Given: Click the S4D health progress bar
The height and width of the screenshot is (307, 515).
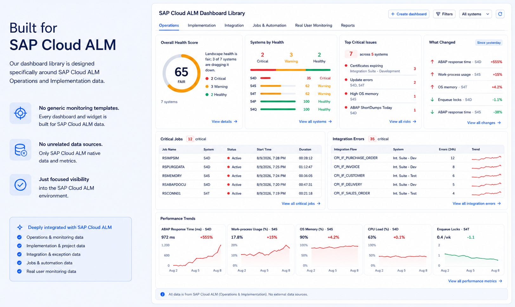Looking at the screenshot, I should tap(278, 78).
